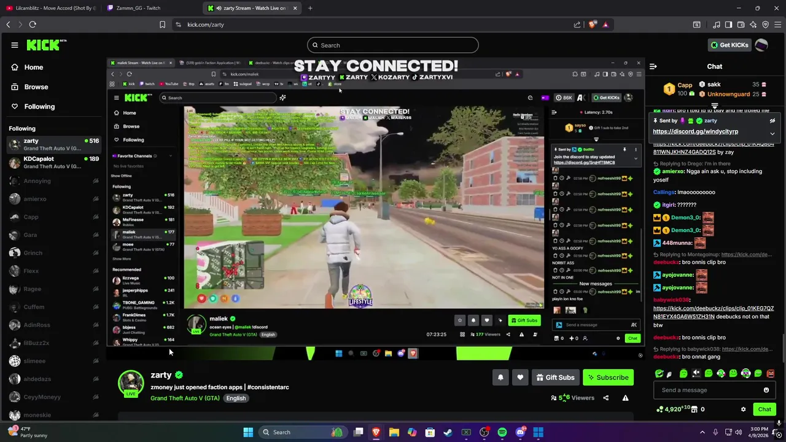This screenshot has width=786, height=442.
Task: Open the Kick hamburger menu
Action: 15,45
